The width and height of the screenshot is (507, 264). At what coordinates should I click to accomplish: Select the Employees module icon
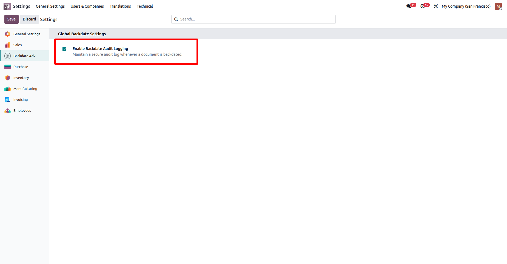(8, 110)
